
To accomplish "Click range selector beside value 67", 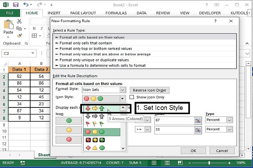I will click(198, 121).
